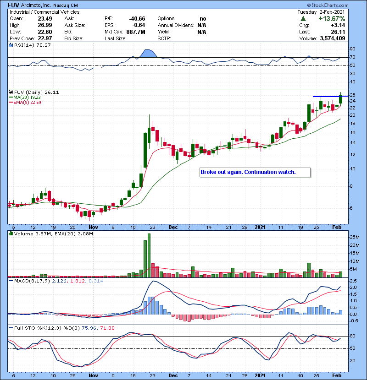Viewport: 367px width, 380px height.
Task: Click the legend dash before Full STO
Action: pyautogui.click(x=11, y=328)
